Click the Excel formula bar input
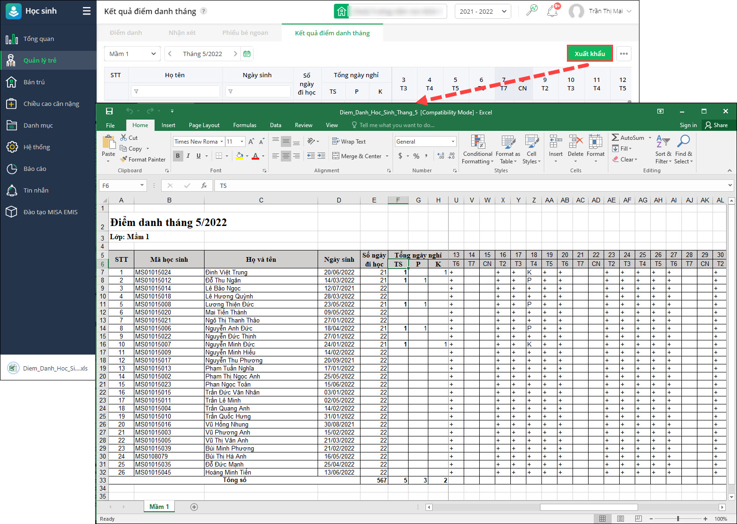 (471, 186)
